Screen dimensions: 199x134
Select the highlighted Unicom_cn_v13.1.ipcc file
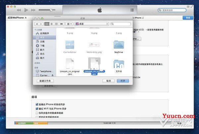point(94,63)
